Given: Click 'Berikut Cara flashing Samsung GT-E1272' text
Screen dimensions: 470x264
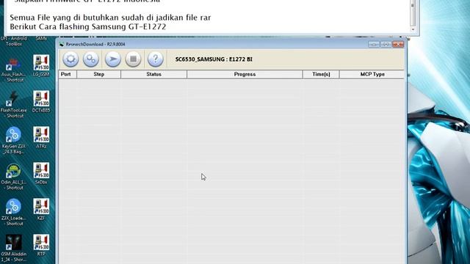Looking at the screenshot, I should click(88, 26).
